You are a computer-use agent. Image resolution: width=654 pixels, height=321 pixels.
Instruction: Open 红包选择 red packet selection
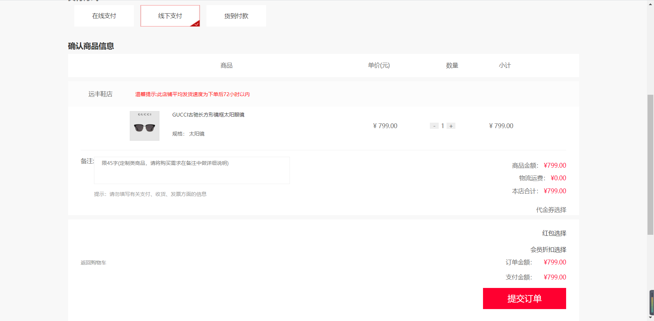tap(554, 233)
